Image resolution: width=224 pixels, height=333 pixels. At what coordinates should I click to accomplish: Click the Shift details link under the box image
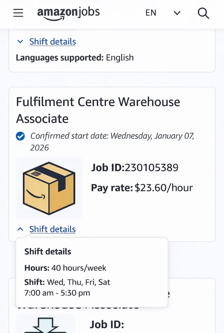point(52,229)
